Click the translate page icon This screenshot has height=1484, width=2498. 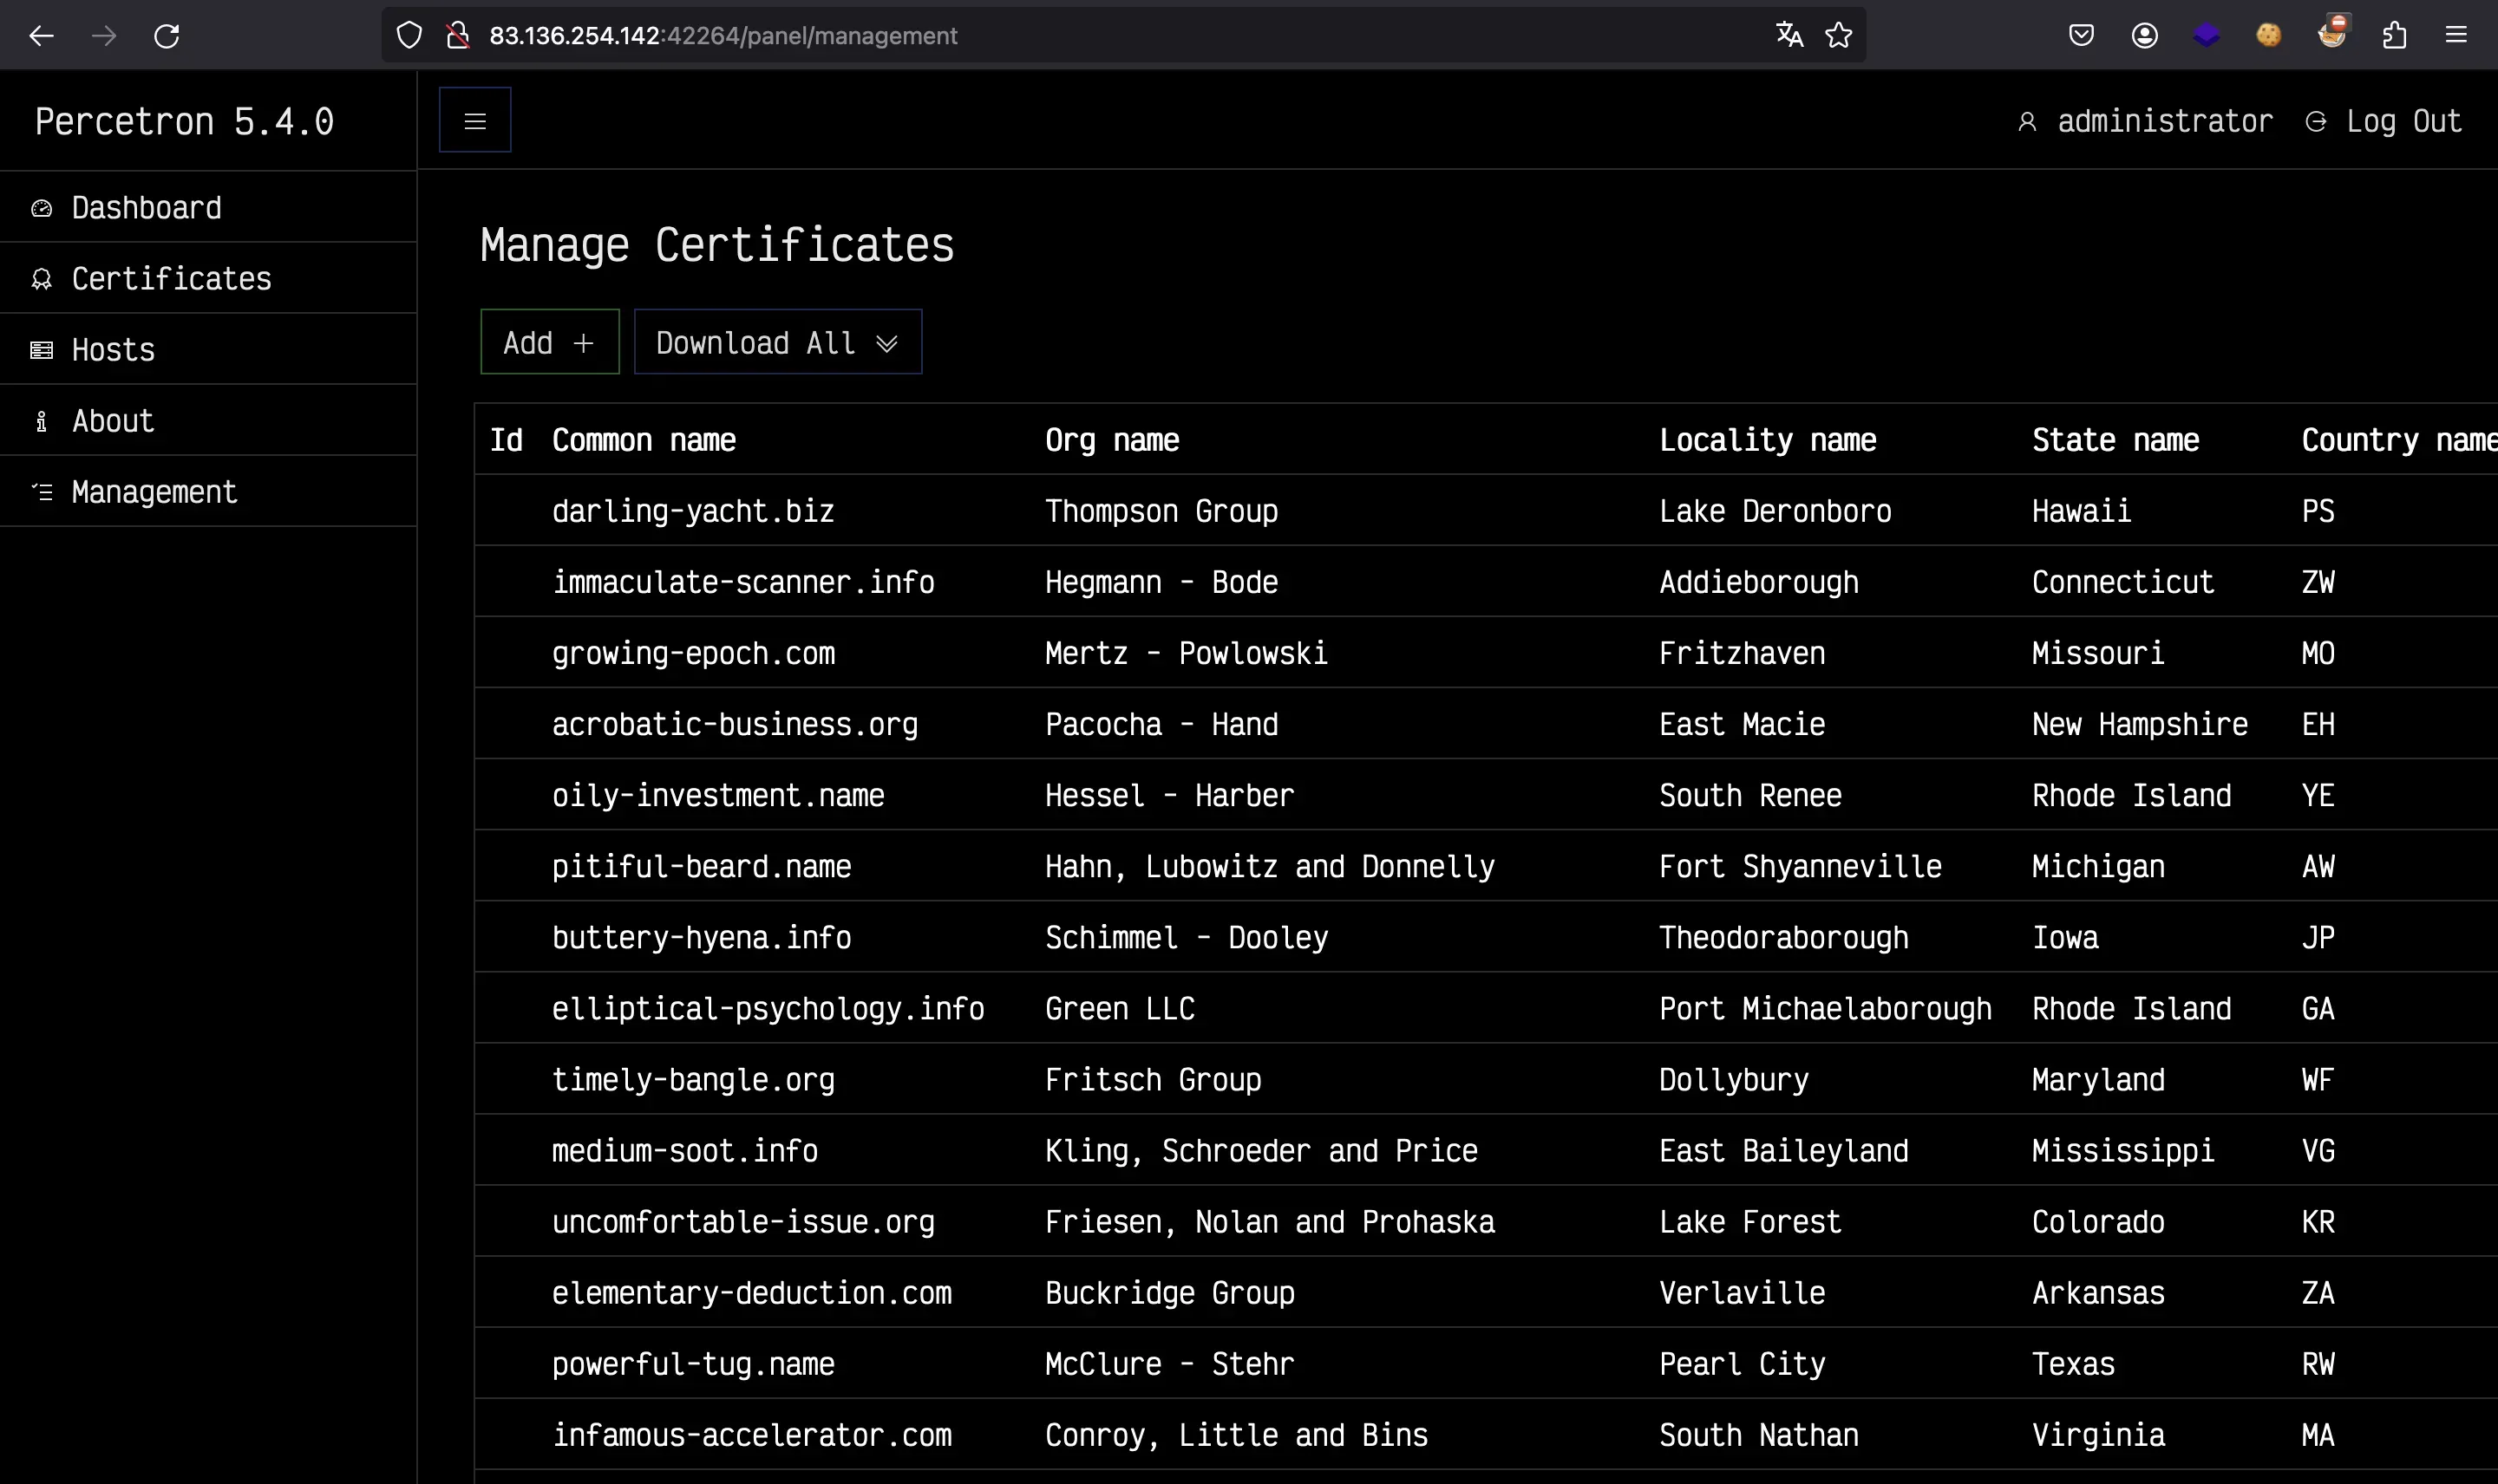pyautogui.click(x=1788, y=36)
